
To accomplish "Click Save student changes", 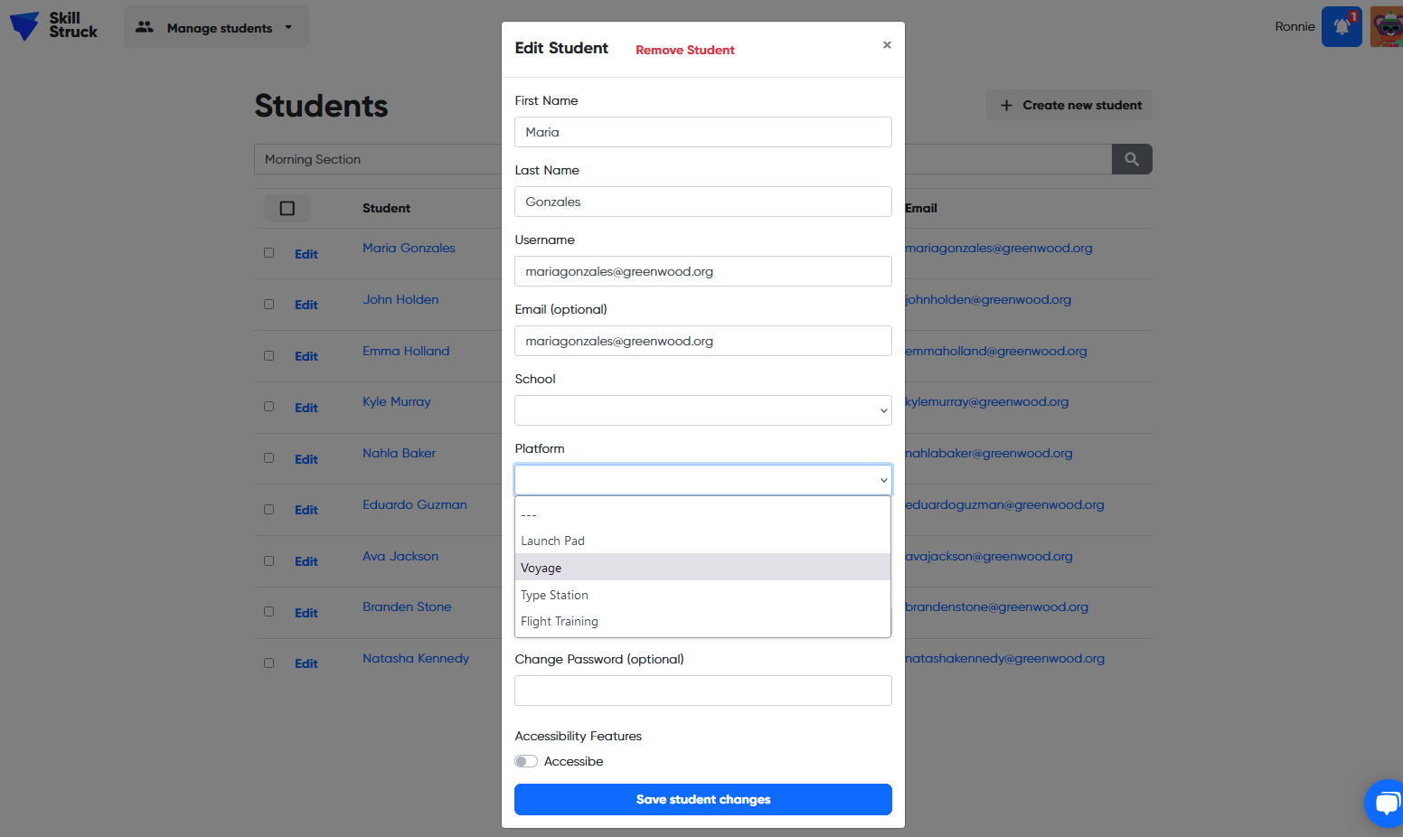I will tap(702, 799).
